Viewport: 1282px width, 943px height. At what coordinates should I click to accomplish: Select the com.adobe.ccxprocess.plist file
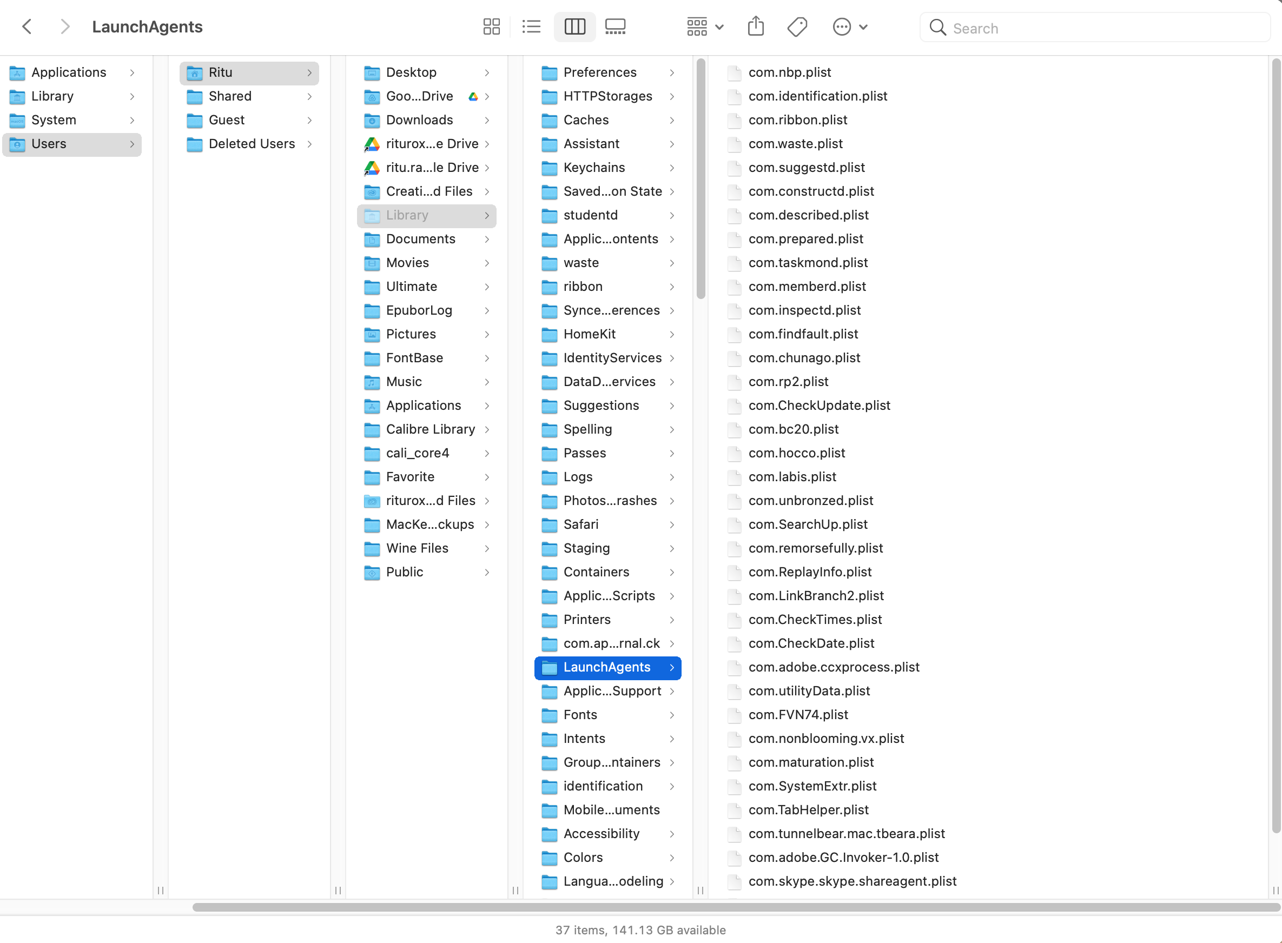coord(833,667)
